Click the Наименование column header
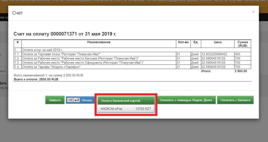268x142 pixels. (99, 42)
